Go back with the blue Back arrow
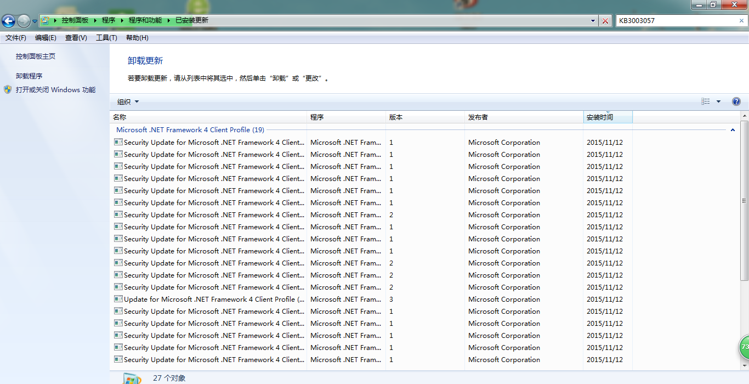749x384 pixels. (x=8, y=21)
